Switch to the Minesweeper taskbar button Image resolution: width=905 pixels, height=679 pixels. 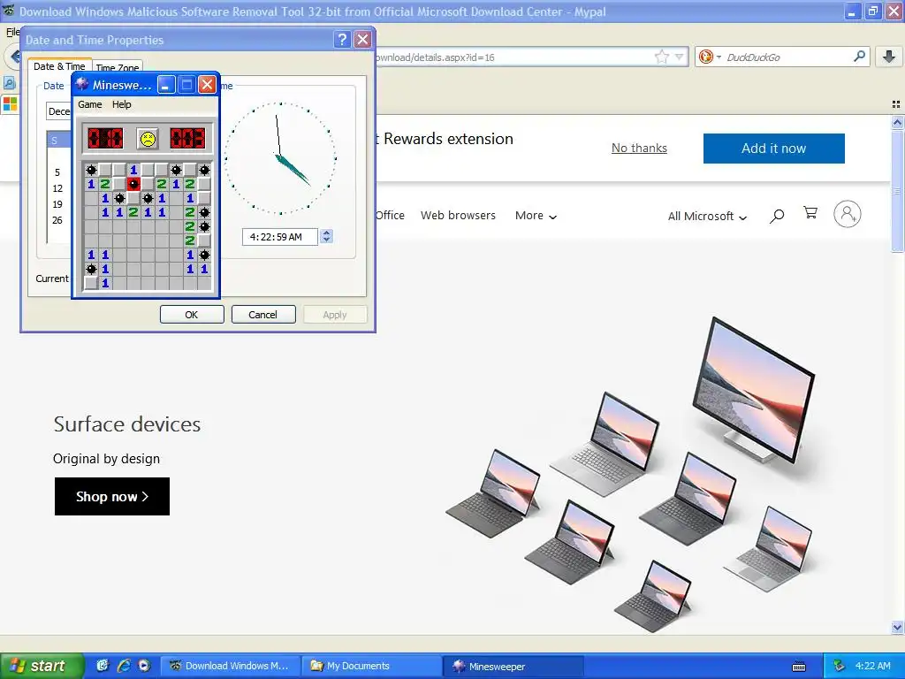coord(513,666)
